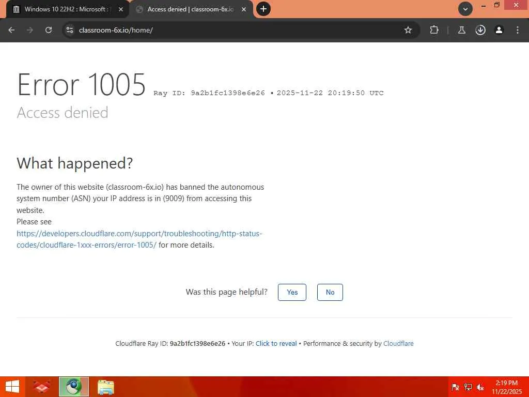Expand the tab search dropdown
Screen dimensions: 529x397
click(x=465, y=9)
